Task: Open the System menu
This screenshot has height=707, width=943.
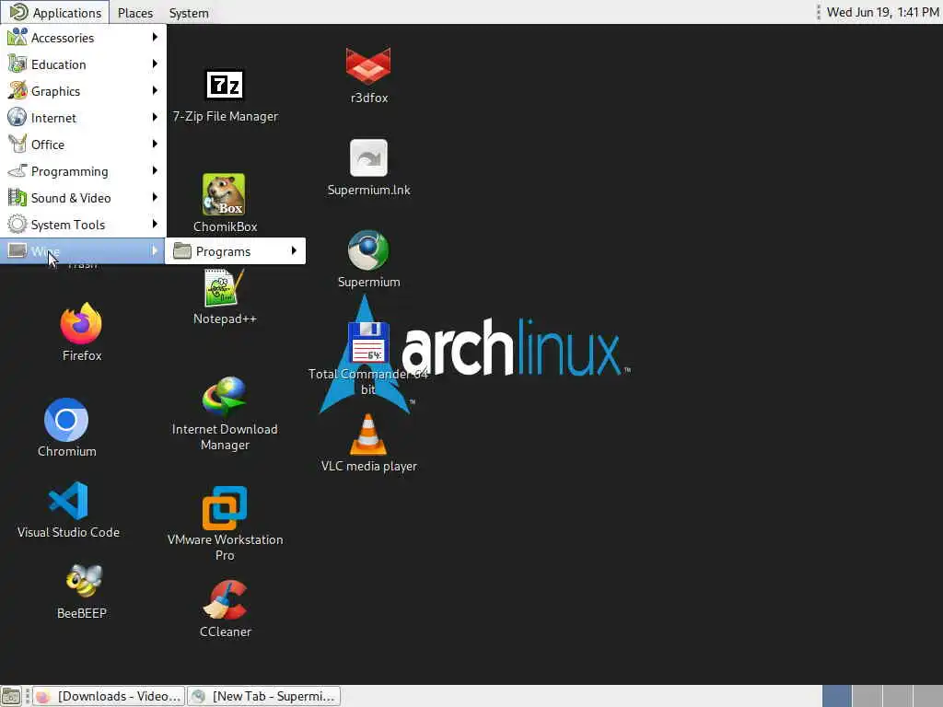Action: pyautogui.click(x=189, y=13)
